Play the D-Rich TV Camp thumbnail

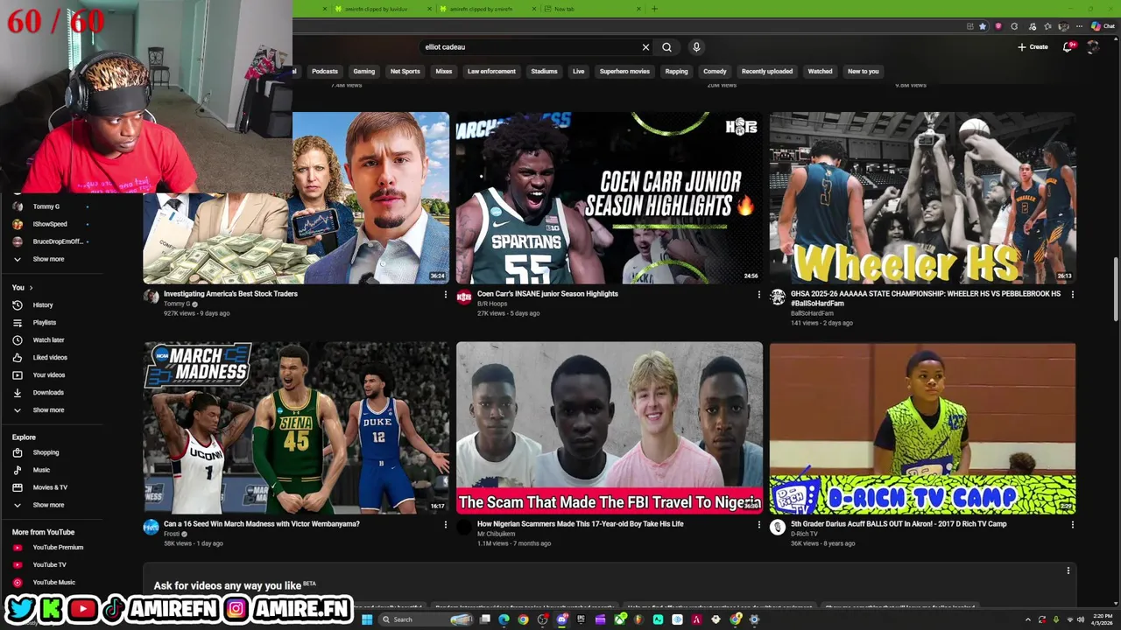pos(922,428)
